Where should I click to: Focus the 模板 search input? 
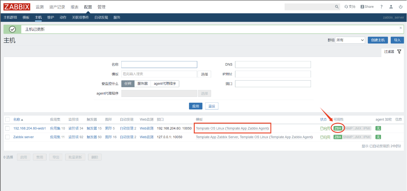tap(159, 74)
